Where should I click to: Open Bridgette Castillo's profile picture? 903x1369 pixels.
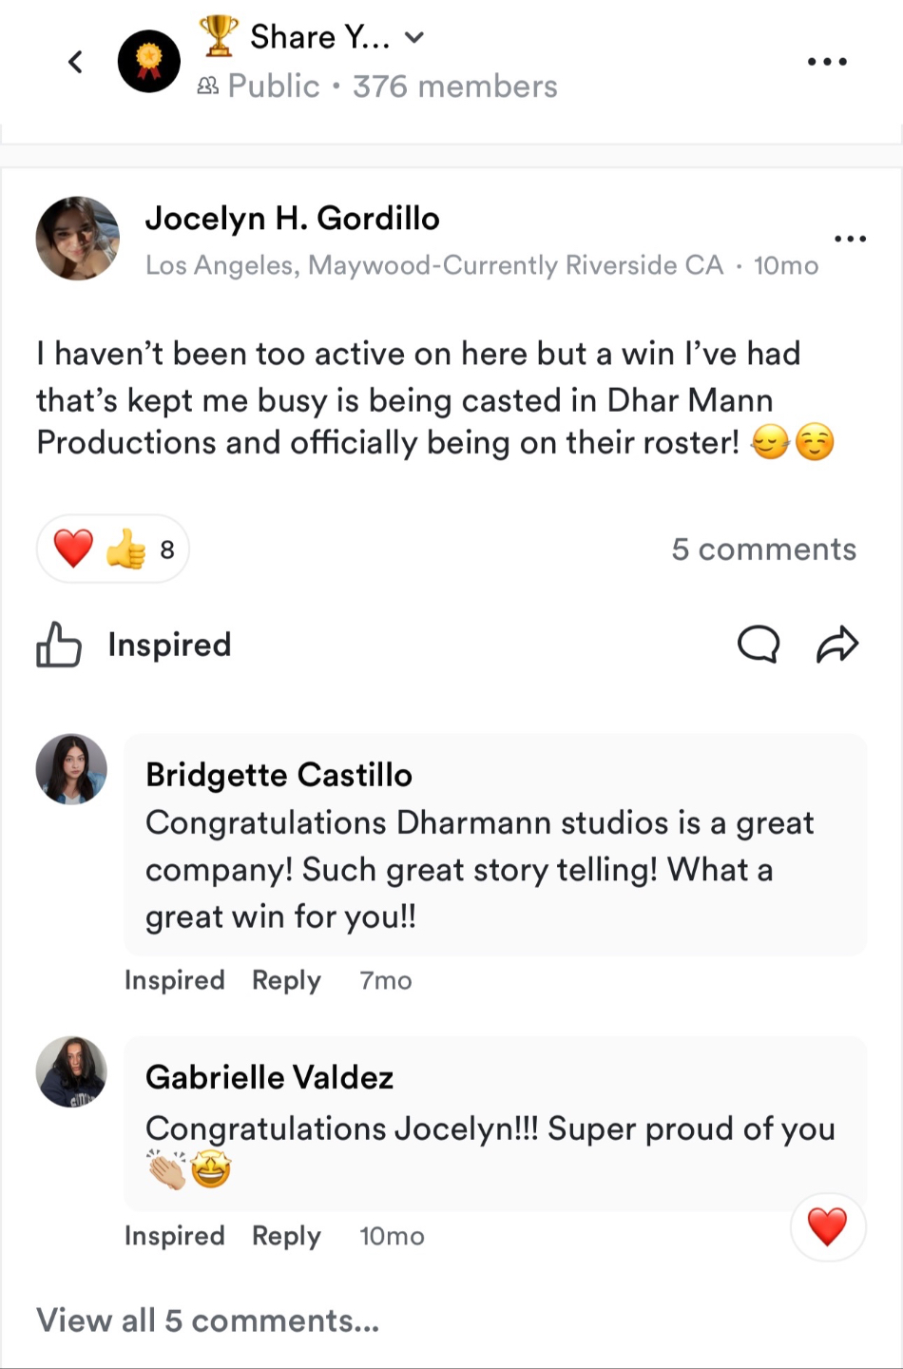71,769
